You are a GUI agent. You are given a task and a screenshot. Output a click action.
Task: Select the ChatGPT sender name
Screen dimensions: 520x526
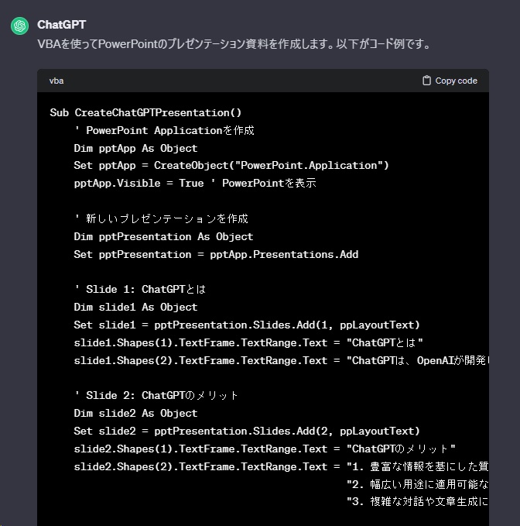tap(61, 25)
